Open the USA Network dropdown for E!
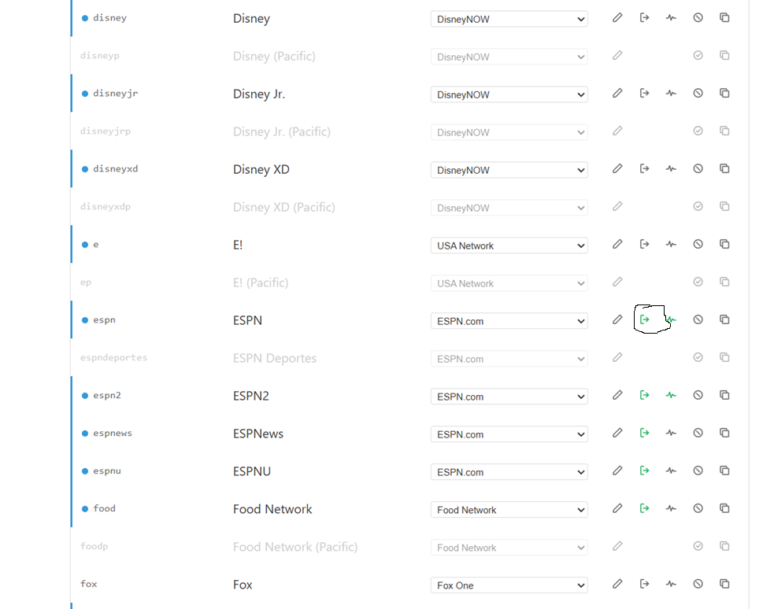Screen dimensions: 774x609 tap(509, 245)
